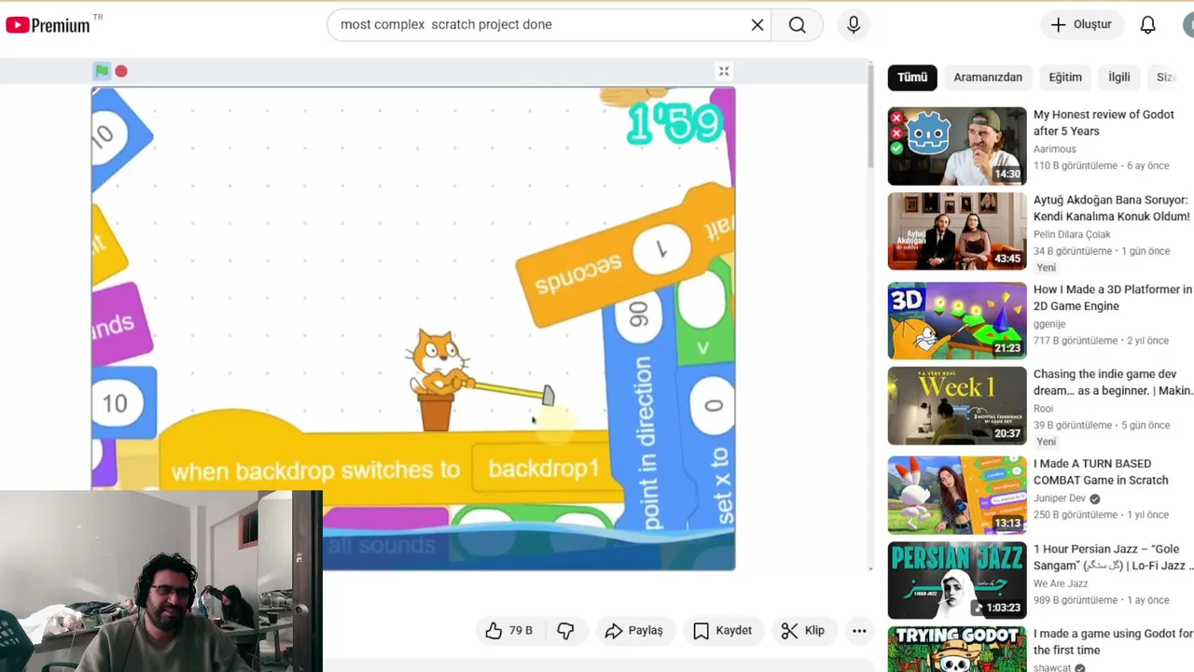Viewport: 1194px width, 672px height.
Task: Create a clip with Klip button
Action: (803, 631)
